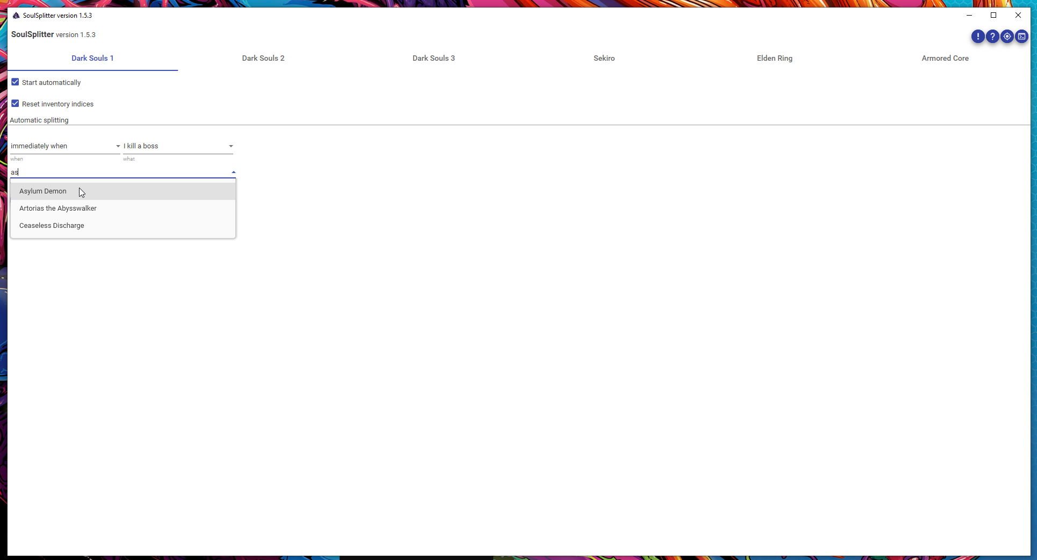Click the SoulSplitter app icon in title bar
The height and width of the screenshot is (560, 1037).
tap(16, 16)
